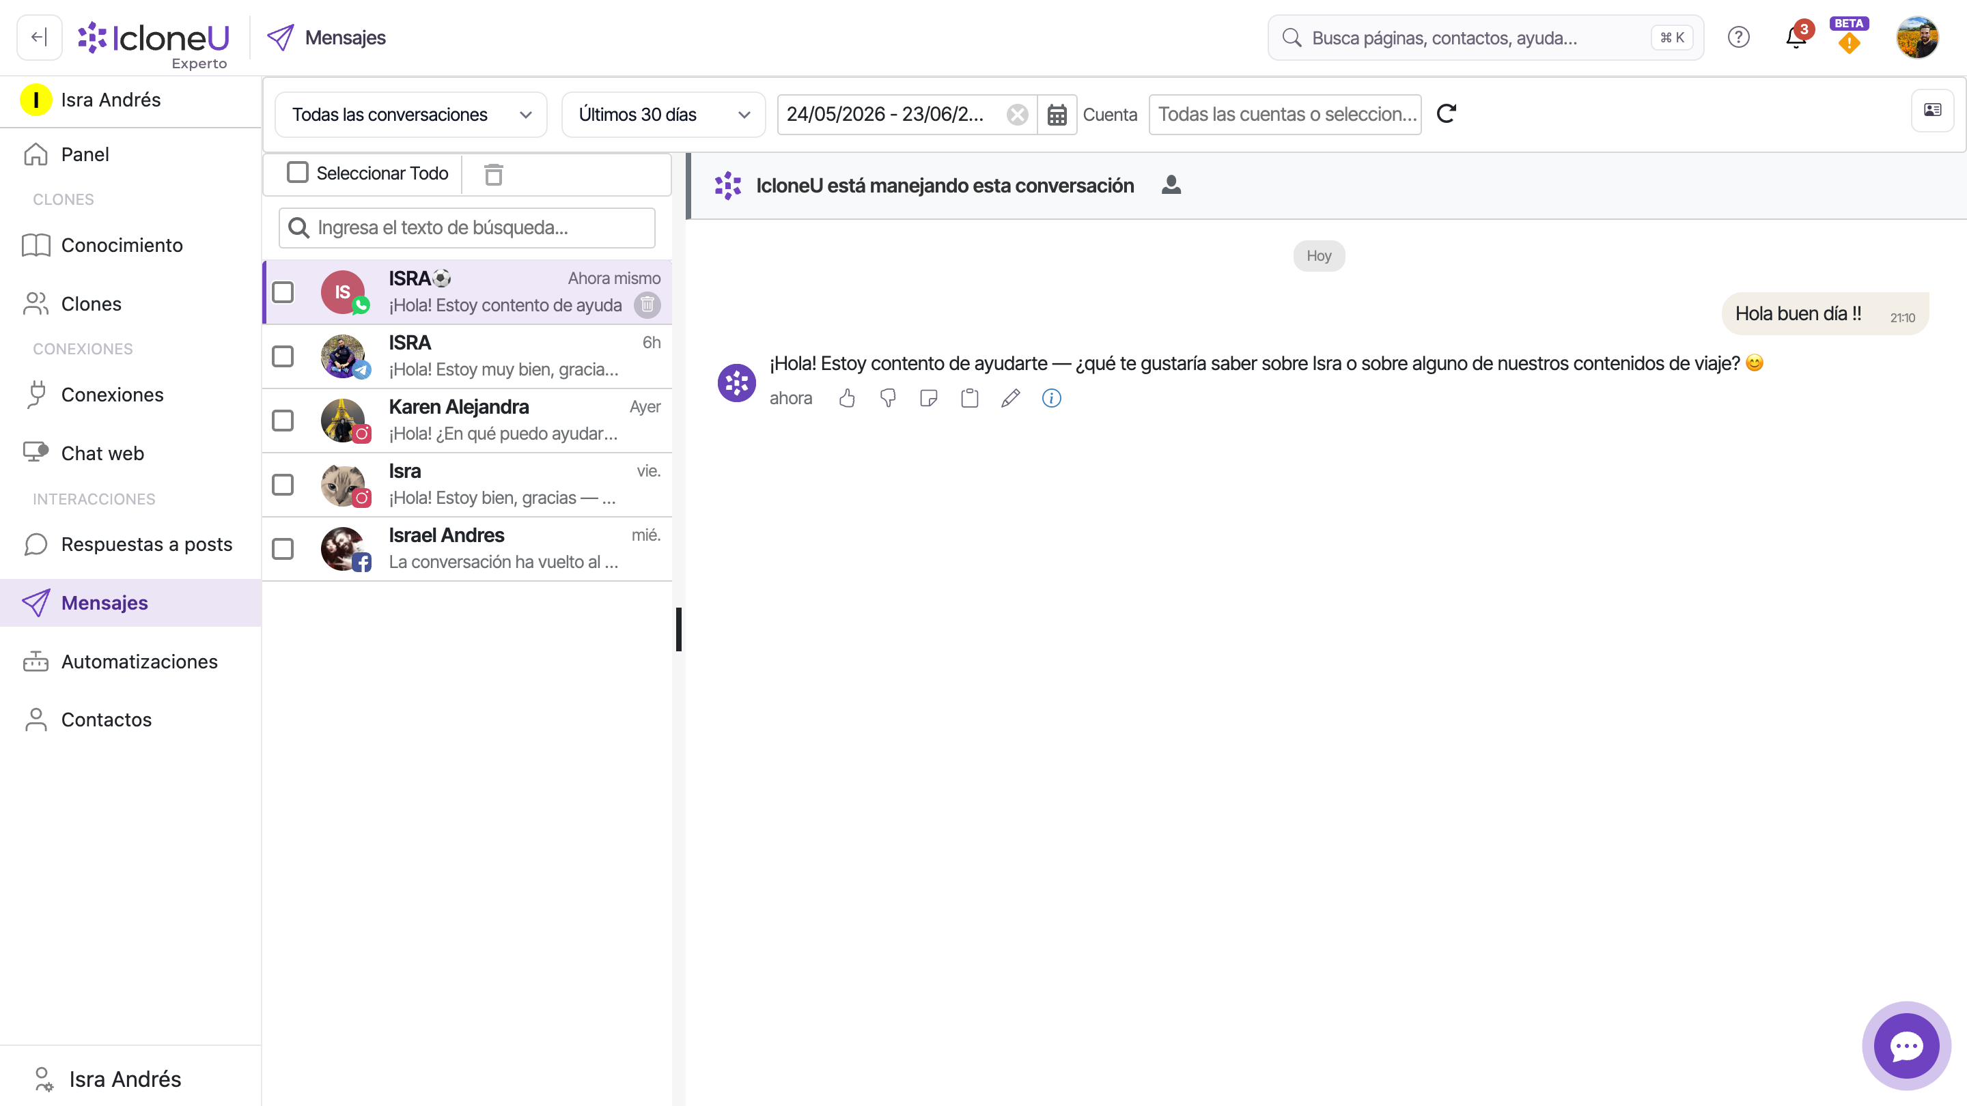Expand the Últimos 30 días dropdown

tap(662, 115)
